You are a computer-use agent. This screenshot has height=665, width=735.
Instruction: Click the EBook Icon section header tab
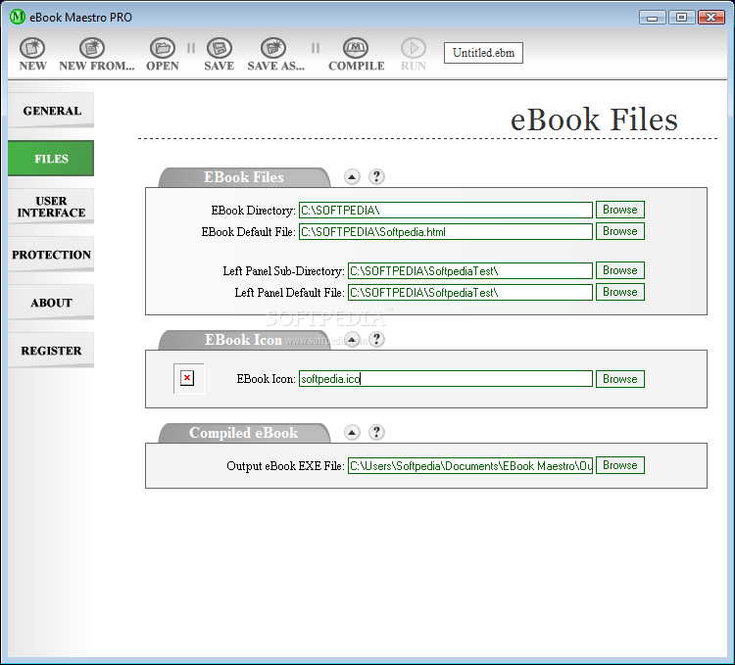(244, 340)
